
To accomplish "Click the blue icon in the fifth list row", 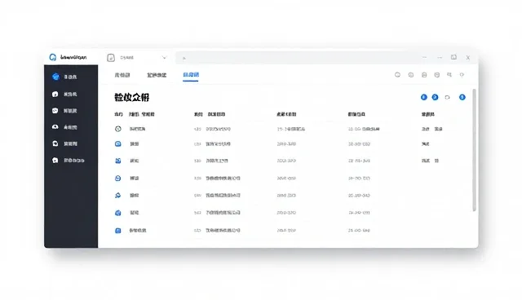I will [x=117, y=195].
